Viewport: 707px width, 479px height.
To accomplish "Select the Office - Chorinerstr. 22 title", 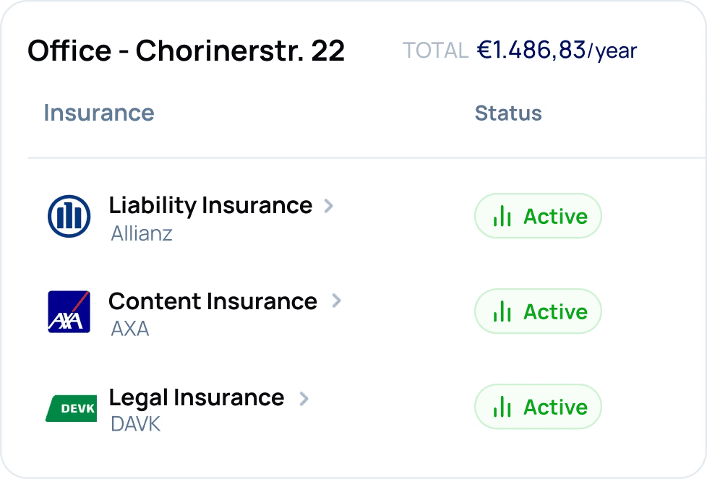I will 187,51.
